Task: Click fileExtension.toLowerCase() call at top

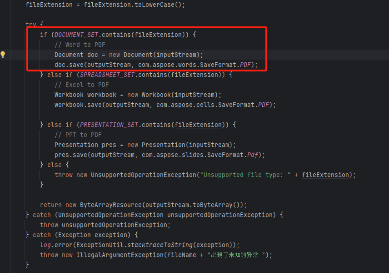Action: [133, 5]
